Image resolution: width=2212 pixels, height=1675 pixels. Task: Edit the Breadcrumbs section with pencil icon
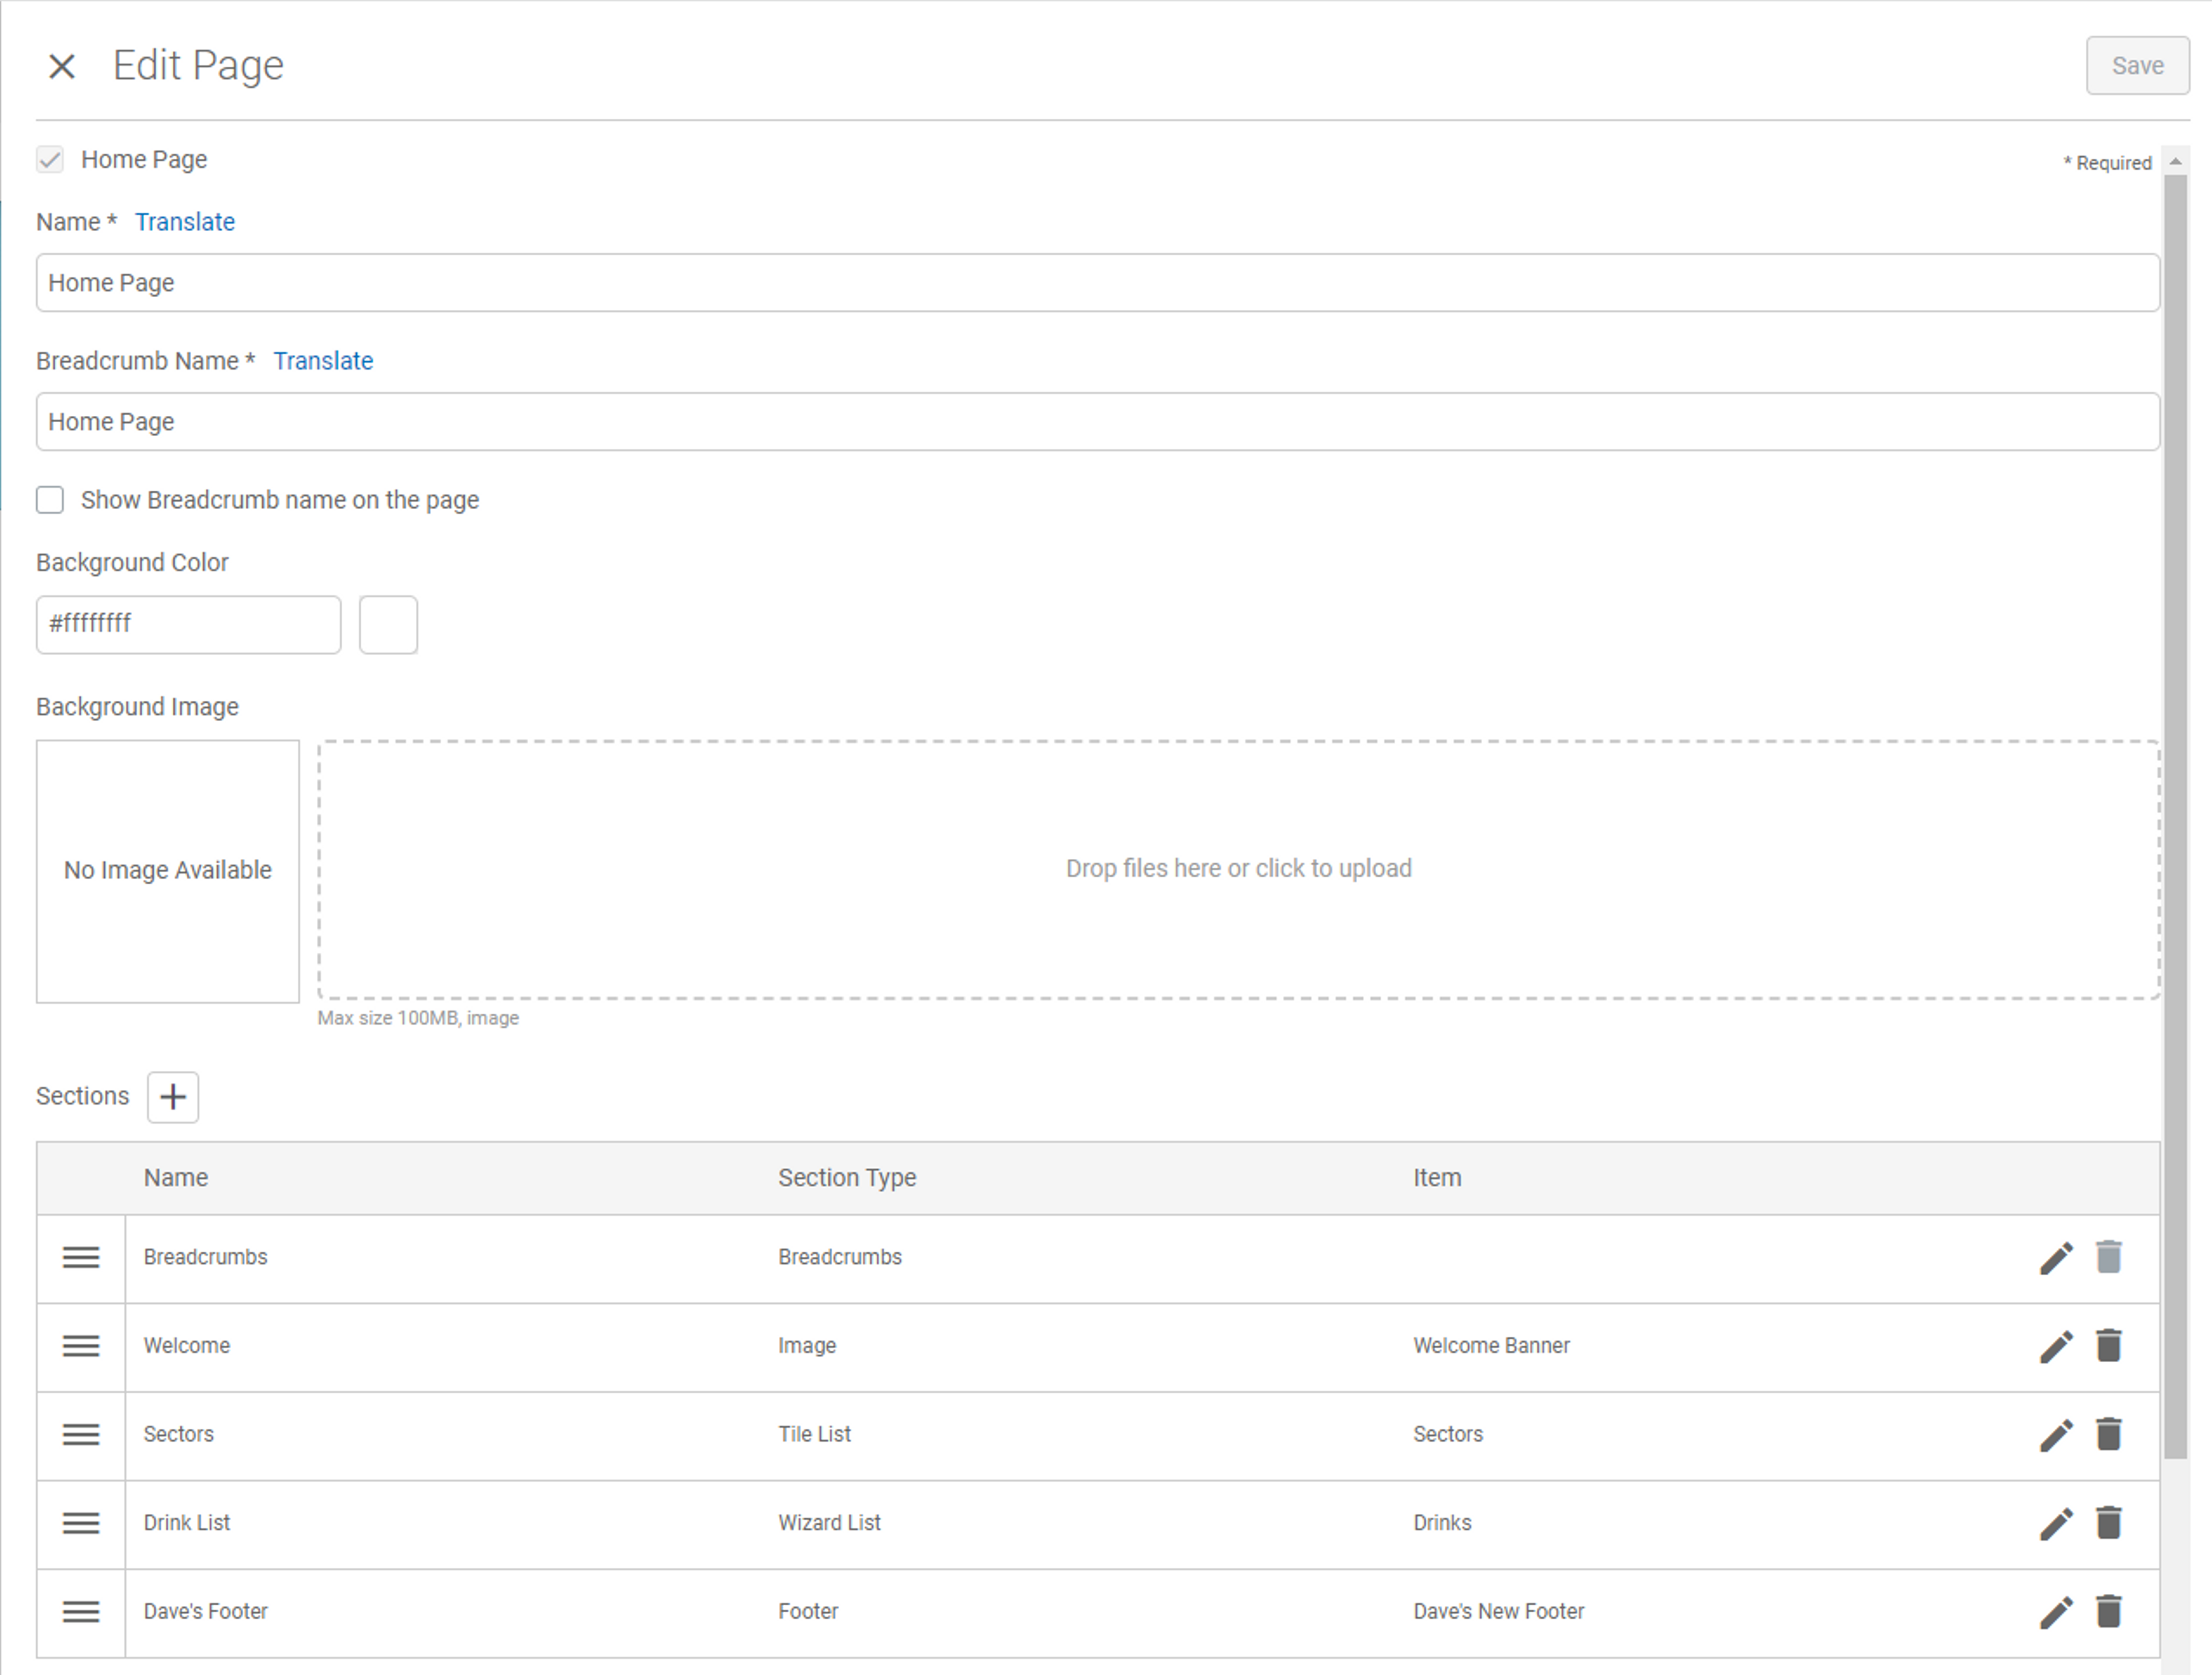2056,1258
